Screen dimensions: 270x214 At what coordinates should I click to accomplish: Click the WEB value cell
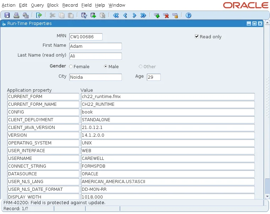[168, 151]
